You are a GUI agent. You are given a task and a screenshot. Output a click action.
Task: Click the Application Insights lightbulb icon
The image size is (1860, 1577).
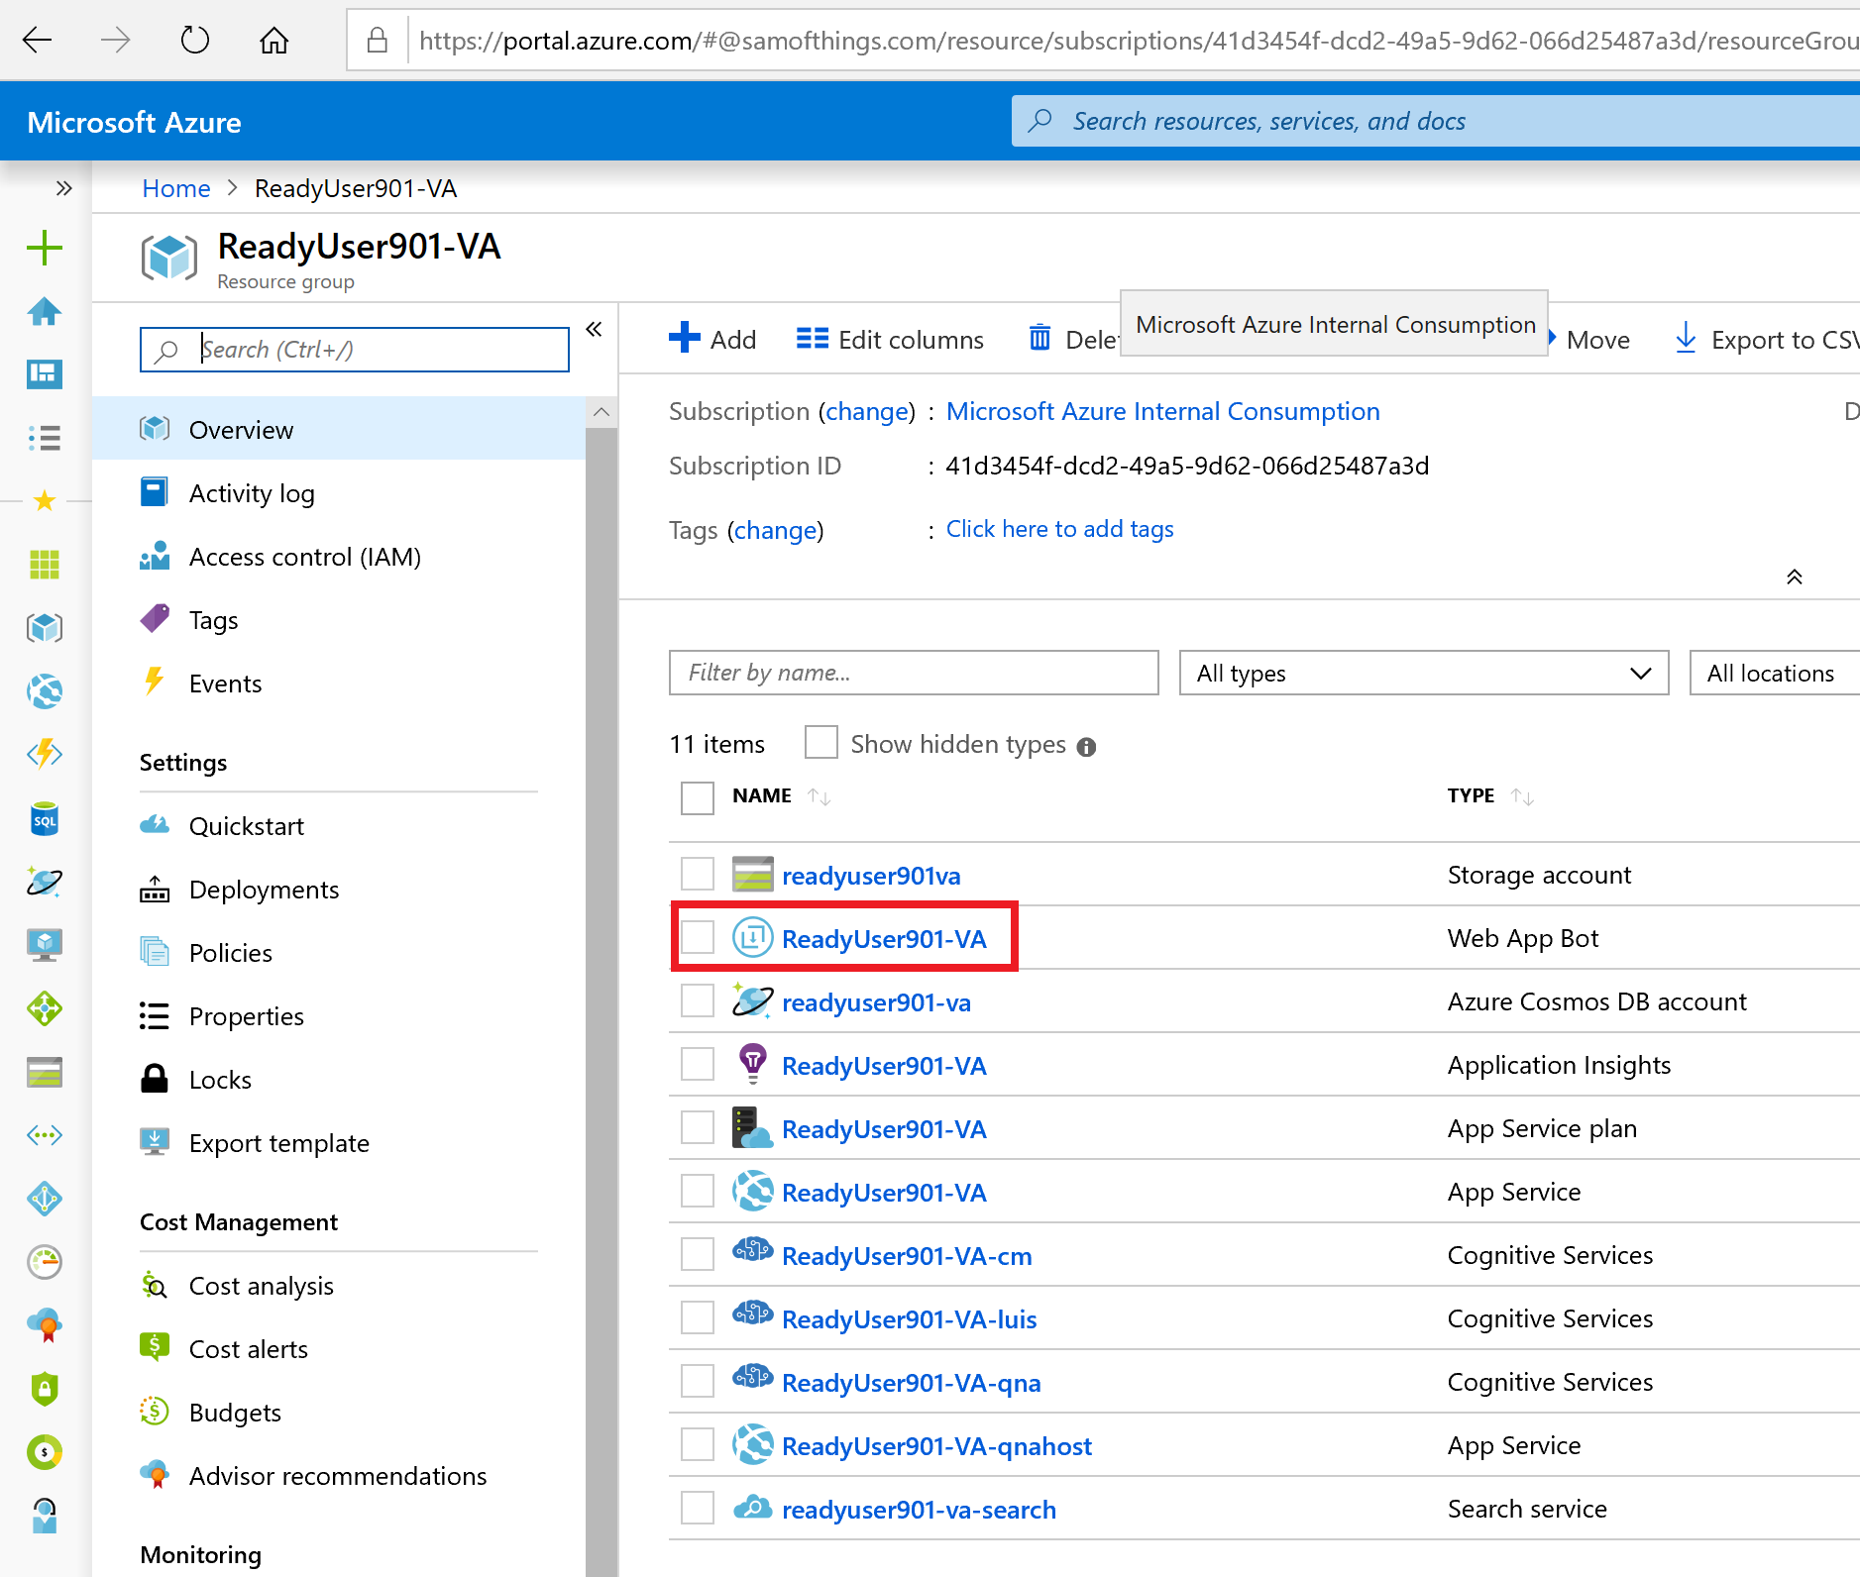[753, 1064]
